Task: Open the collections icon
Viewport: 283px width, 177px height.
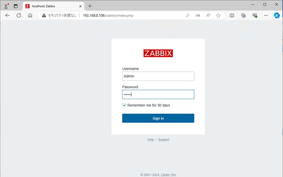Action: point(243,16)
